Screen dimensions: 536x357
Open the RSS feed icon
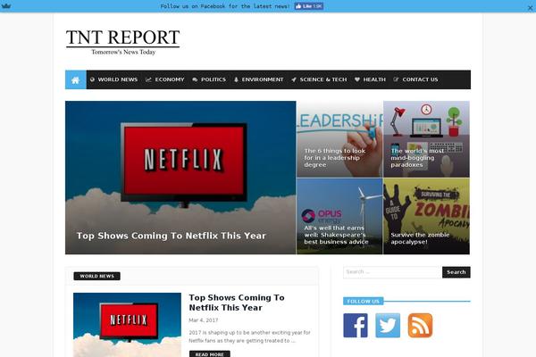click(x=421, y=325)
